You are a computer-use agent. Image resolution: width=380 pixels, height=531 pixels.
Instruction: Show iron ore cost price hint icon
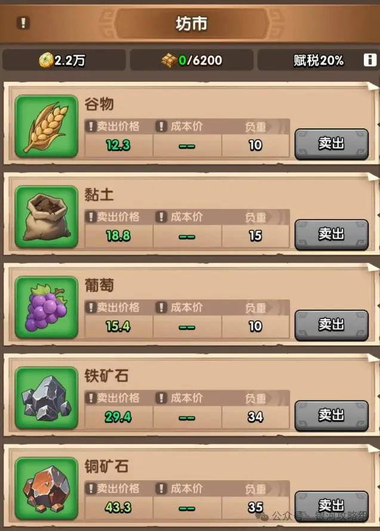point(162,398)
